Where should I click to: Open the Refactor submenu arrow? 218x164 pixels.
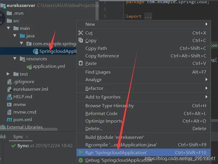click(x=206, y=88)
